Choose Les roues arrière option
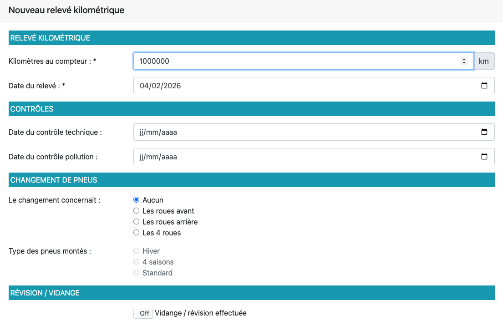The image size is (503, 326). click(136, 222)
